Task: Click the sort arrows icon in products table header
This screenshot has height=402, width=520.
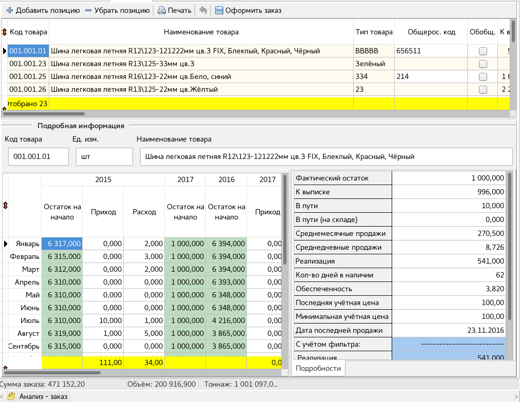Action: 5,32
